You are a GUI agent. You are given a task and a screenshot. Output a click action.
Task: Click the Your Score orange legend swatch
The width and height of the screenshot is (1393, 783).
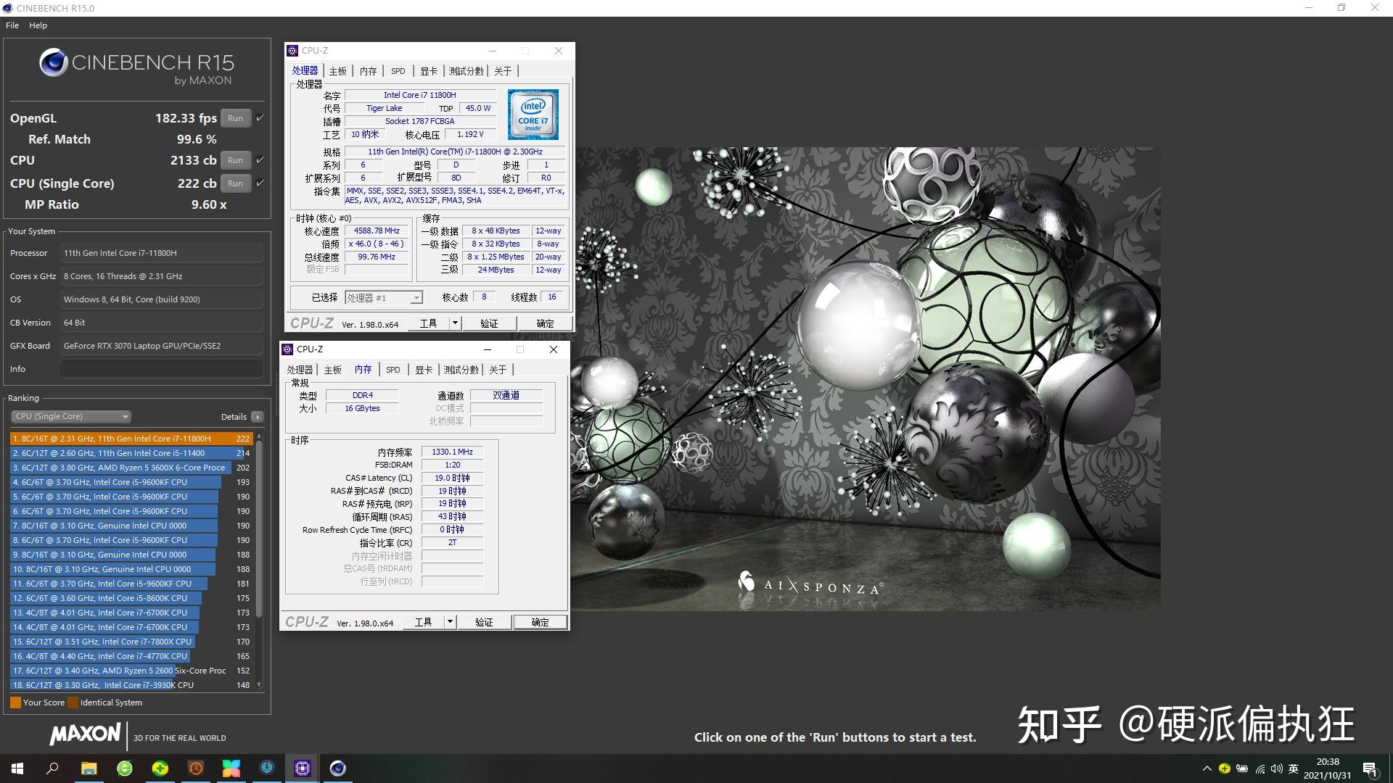click(15, 702)
